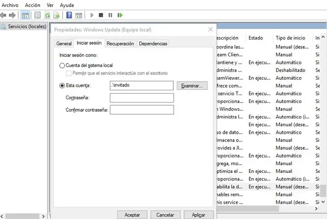Select the row described "frece com..."
This screenshot has width=327, height=219.
click(x=269, y=86)
